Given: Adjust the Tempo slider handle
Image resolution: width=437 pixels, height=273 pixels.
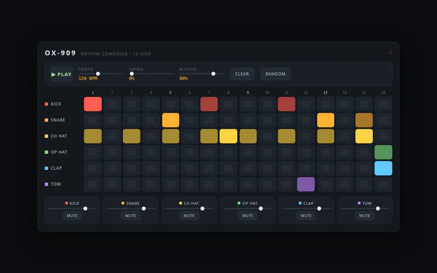Looking at the screenshot, I should pos(98,74).
